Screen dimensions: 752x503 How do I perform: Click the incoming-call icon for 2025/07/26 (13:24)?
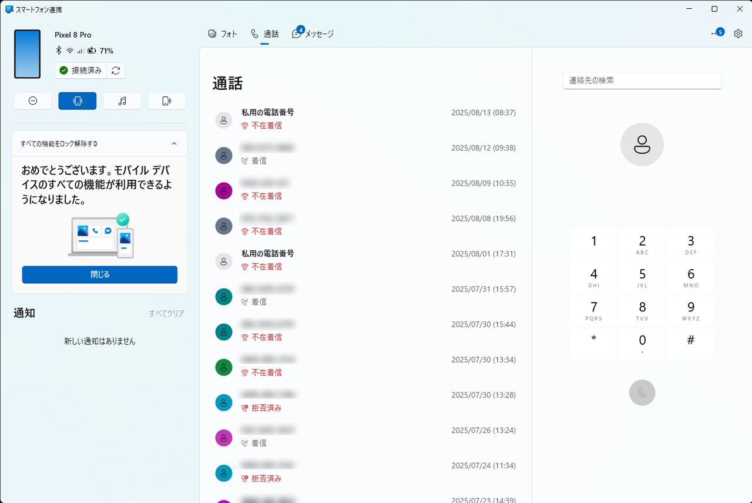coord(245,443)
